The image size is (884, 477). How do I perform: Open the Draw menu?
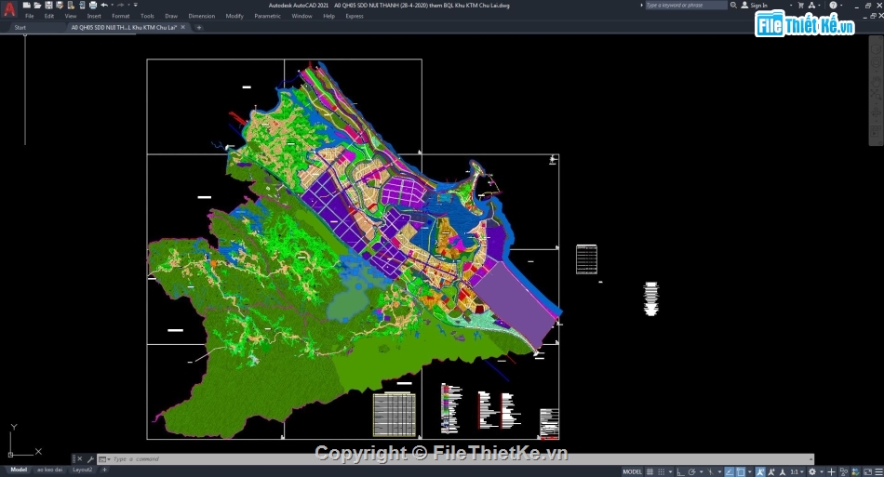[171, 17]
